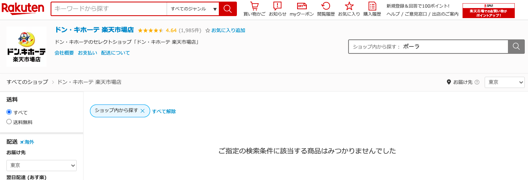Click ドン・キホーテ 楽天市場店 breadcrumb
528x180 pixels.
click(x=89, y=82)
